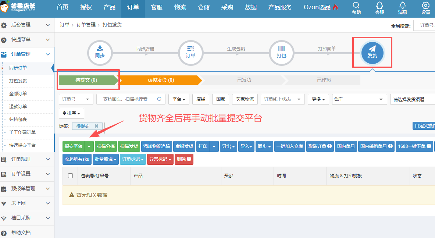Click the 发货 paper plane icon
The height and width of the screenshot is (238, 435).
[372, 53]
